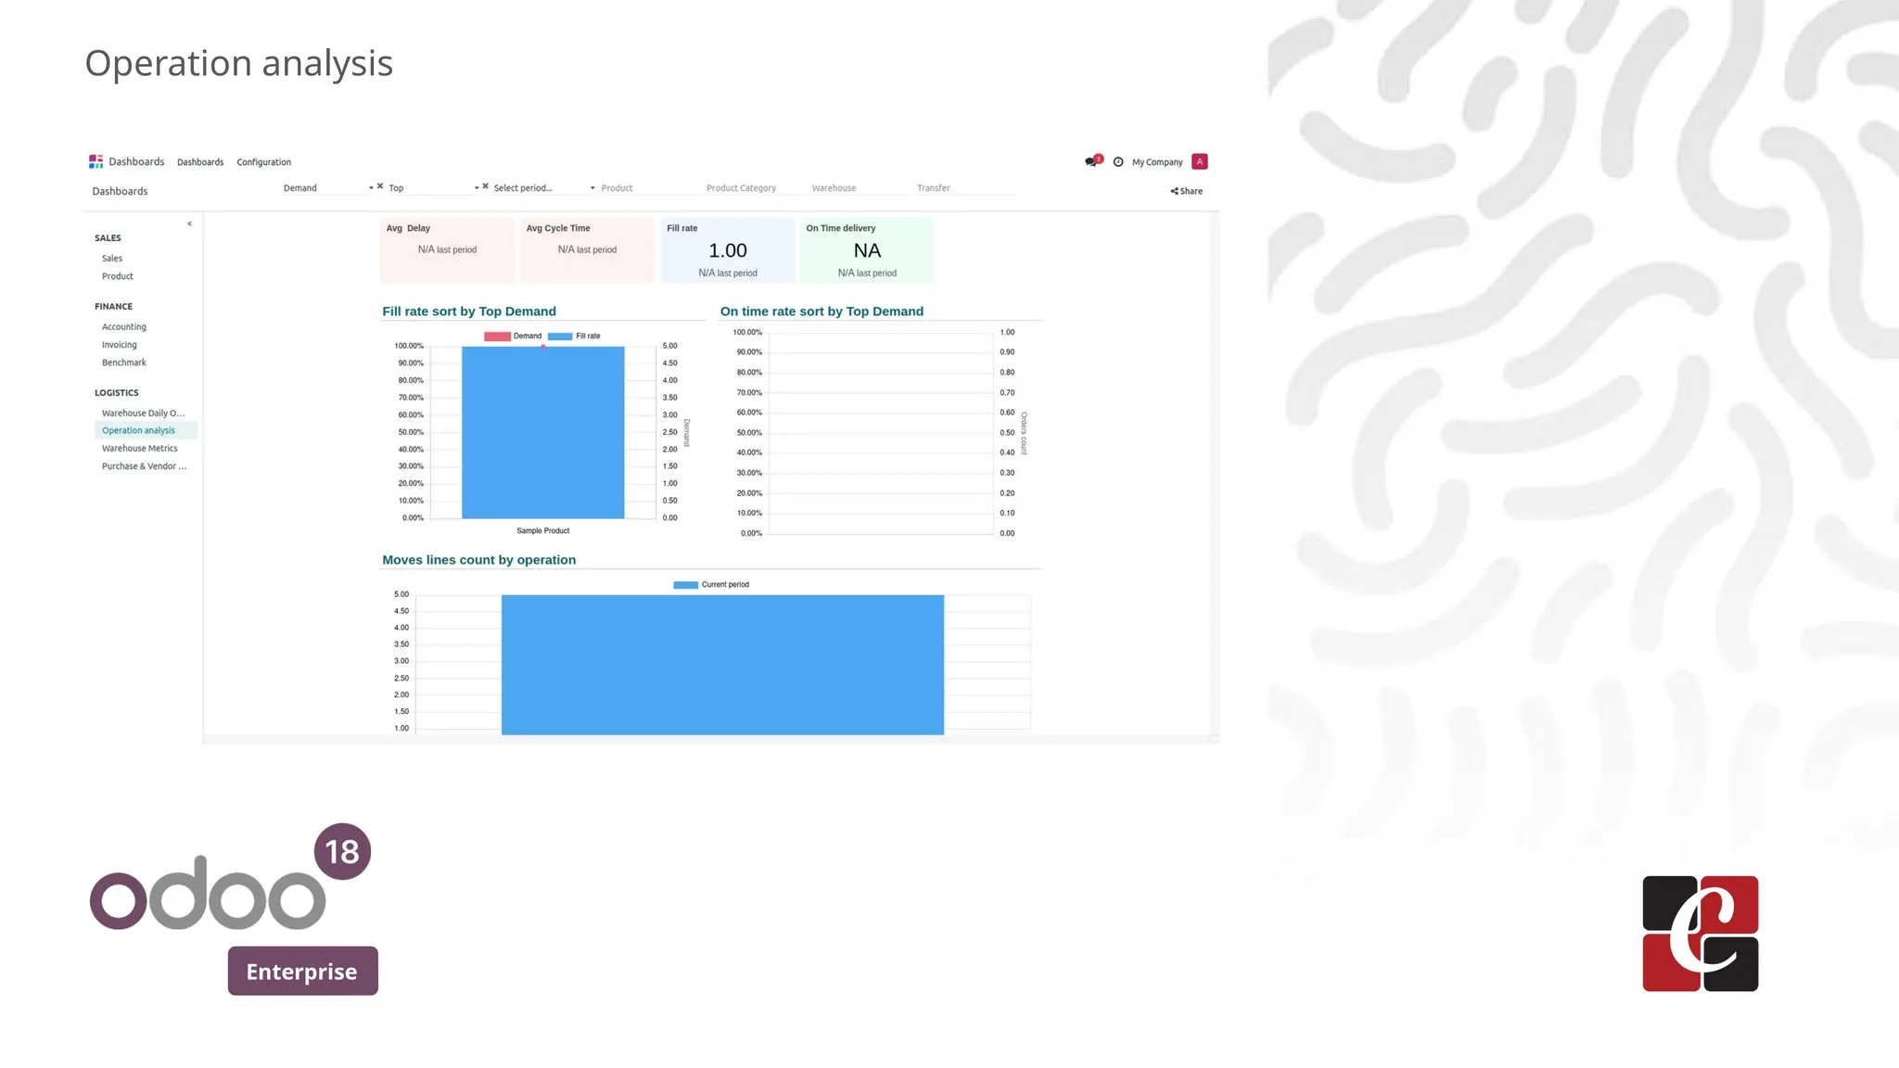Open the Invoicing dashboard
1899x1068 pixels.
pyautogui.click(x=120, y=345)
